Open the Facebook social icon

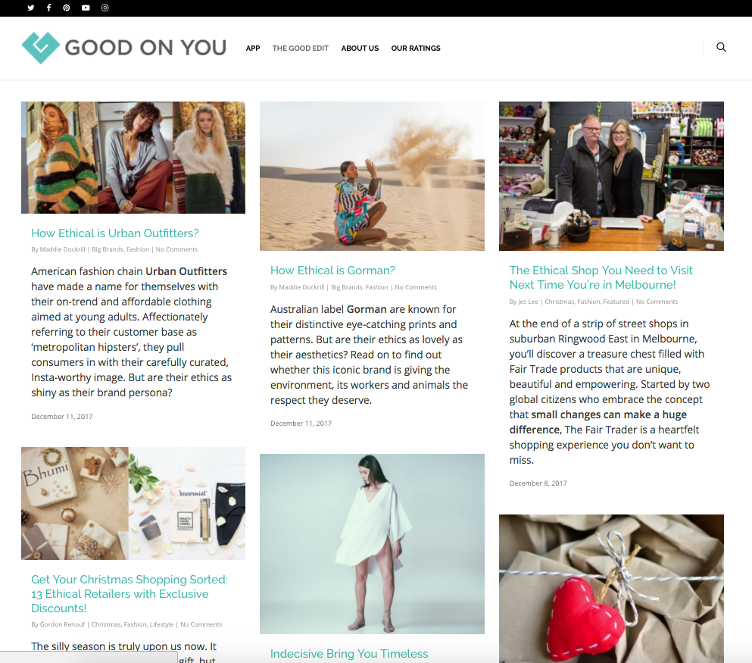(49, 8)
